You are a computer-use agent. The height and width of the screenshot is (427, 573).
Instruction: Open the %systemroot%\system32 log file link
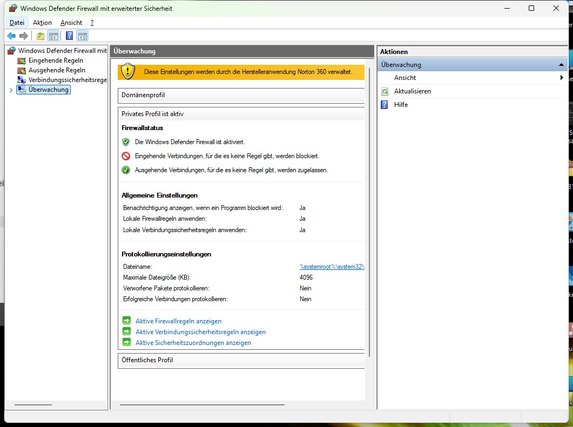(x=332, y=267)
